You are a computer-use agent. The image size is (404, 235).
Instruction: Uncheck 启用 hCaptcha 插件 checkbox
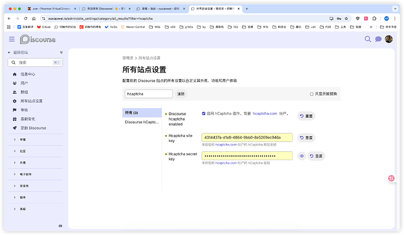pos(203,113)
